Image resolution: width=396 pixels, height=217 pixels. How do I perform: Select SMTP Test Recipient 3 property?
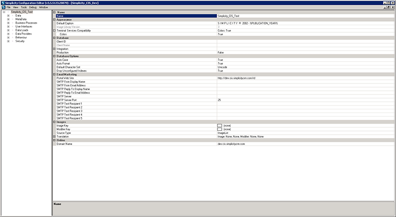click(x=136, y=111)
